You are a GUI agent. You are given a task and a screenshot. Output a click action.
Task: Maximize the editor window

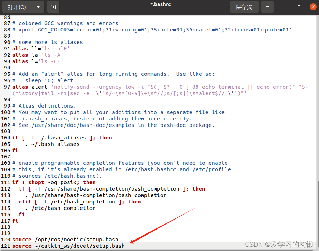299,7
